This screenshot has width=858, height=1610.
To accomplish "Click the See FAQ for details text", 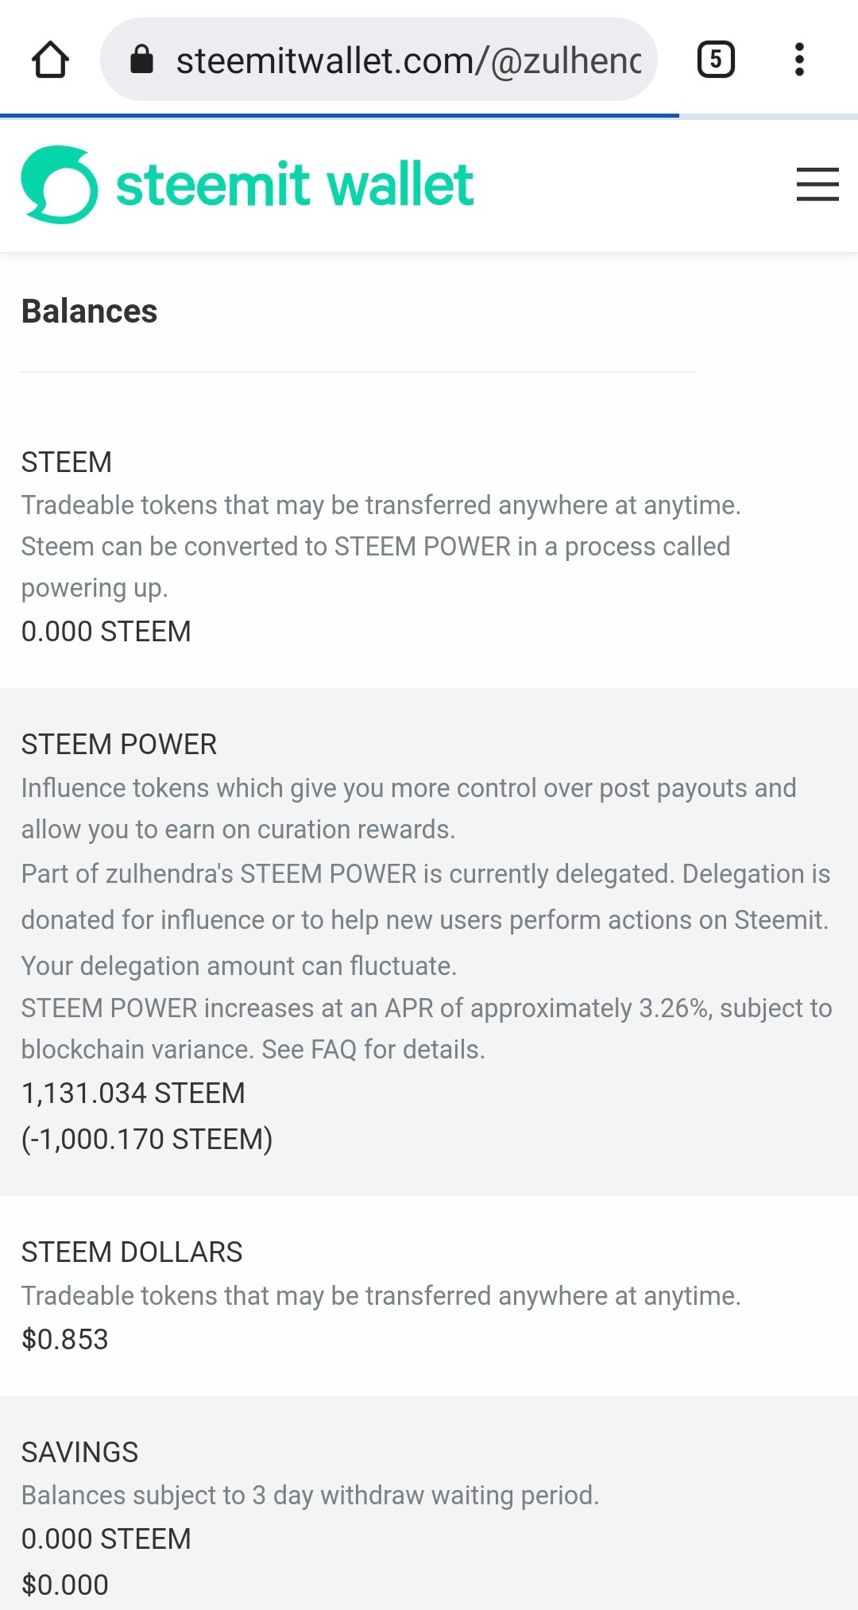I will pos(373,1050).
